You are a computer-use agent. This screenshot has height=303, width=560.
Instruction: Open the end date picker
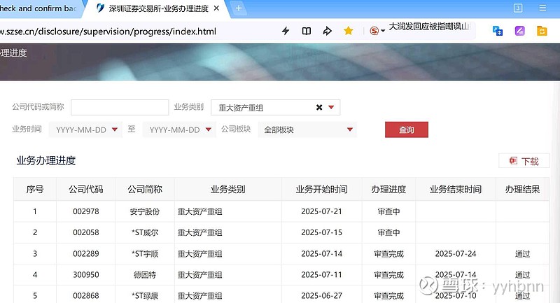[179, 129]
